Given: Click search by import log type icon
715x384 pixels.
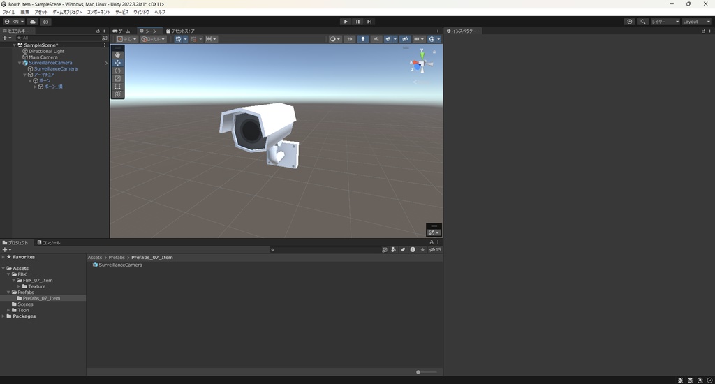Looking at the screenshot, I should tap(413, 249).
